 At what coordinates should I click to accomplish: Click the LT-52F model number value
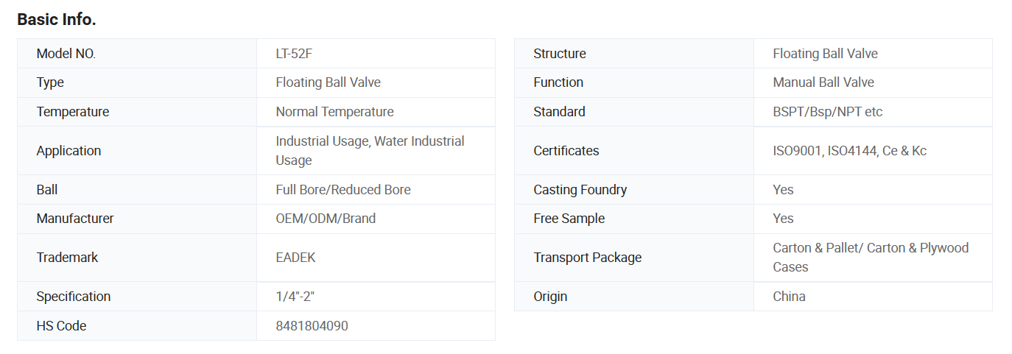(x=299, y=54)
